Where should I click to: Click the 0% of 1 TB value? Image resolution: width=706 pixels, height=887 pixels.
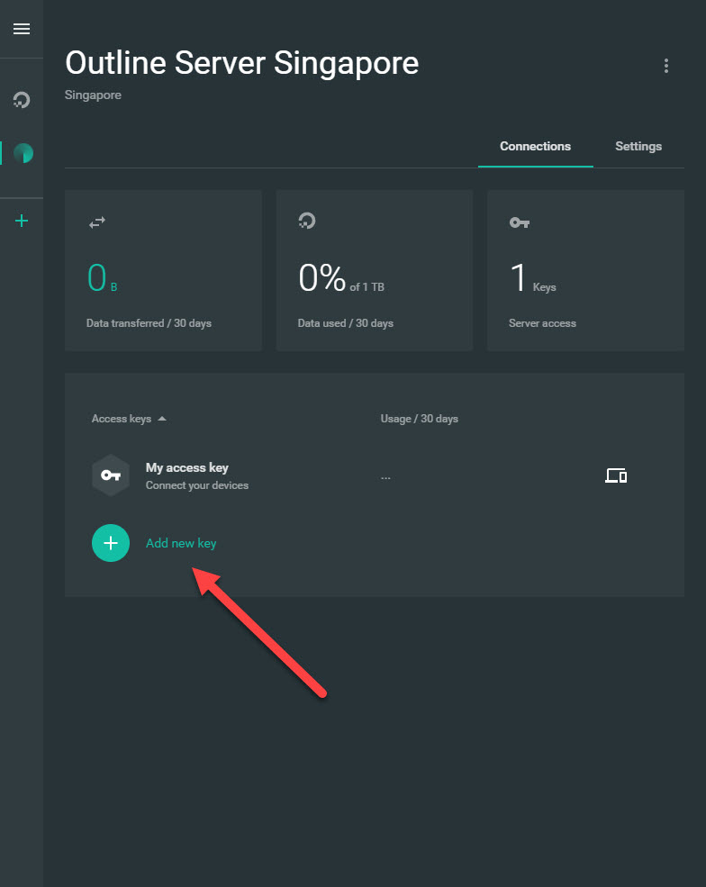[341, 277]
